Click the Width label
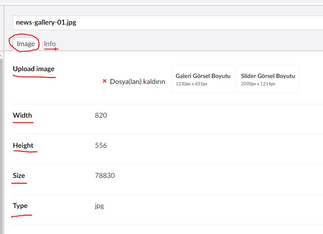The width and height of the screenshot is (323, 234). [x=22, y=115]
